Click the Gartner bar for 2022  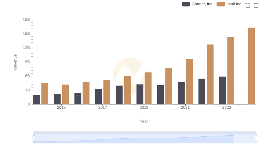pyautogui.click(x=202, y=91)
